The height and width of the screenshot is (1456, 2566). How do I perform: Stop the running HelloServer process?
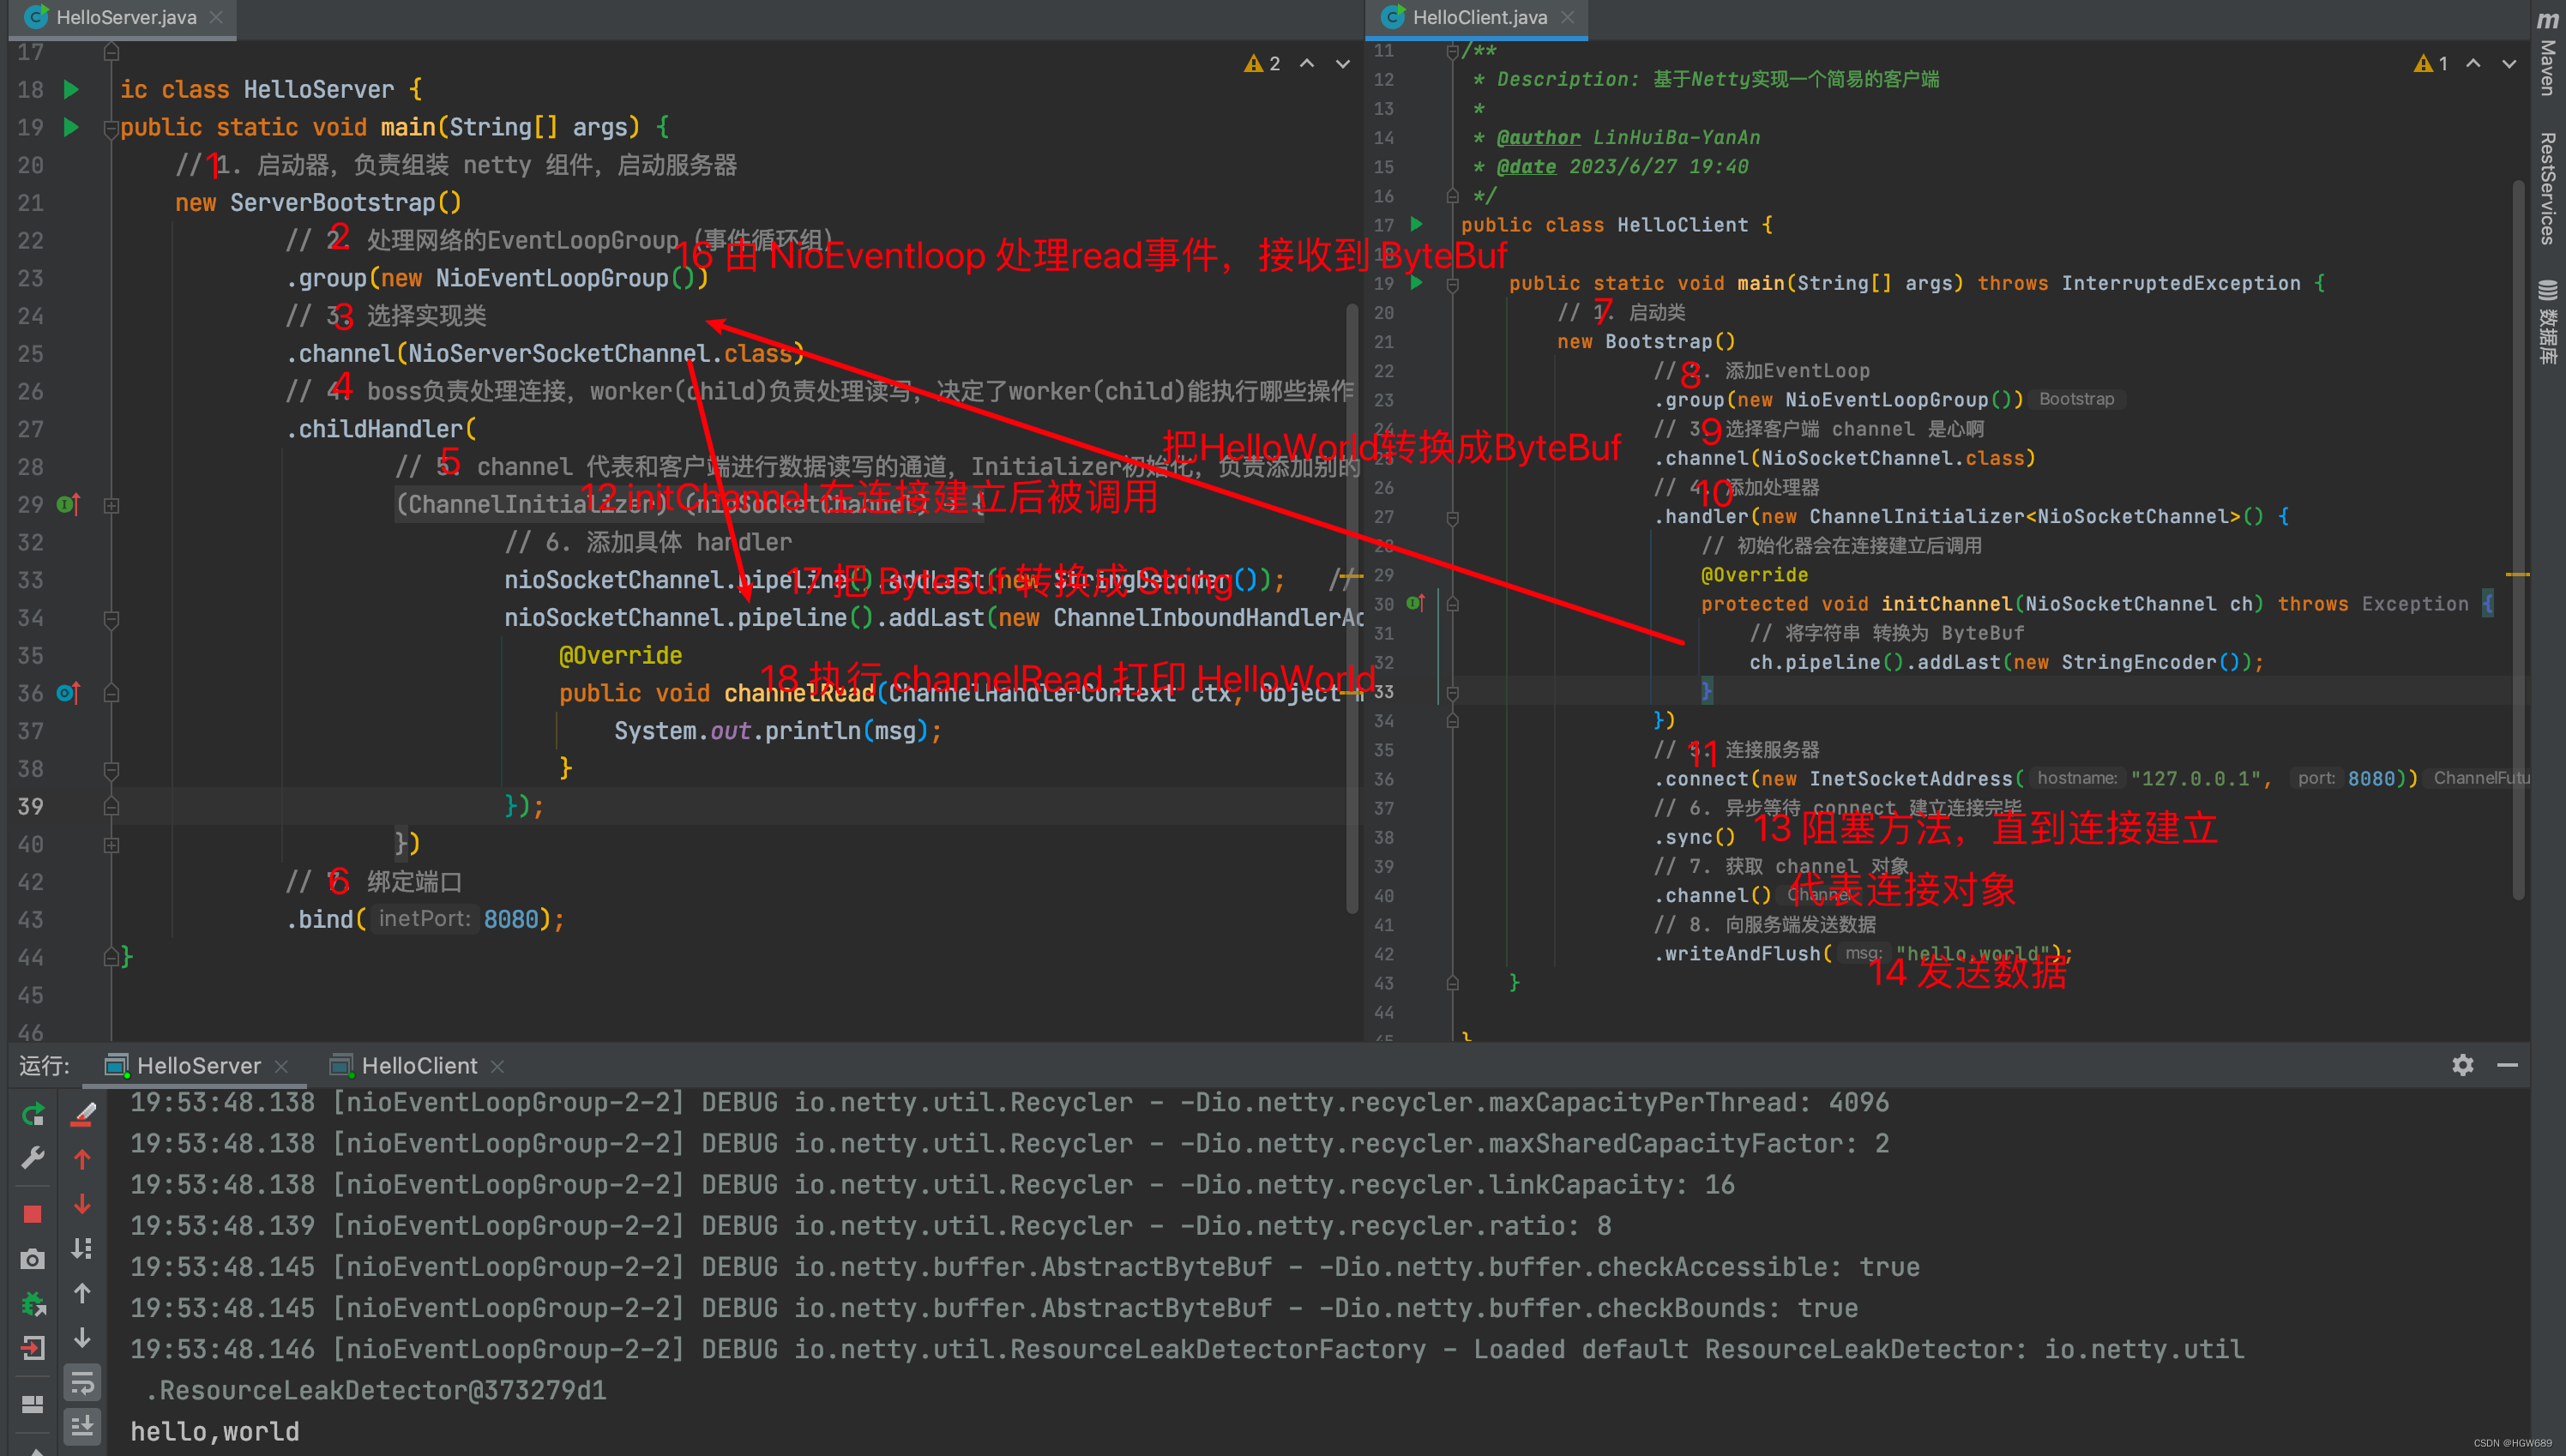pyautogui.click(x=33, y=1214)
